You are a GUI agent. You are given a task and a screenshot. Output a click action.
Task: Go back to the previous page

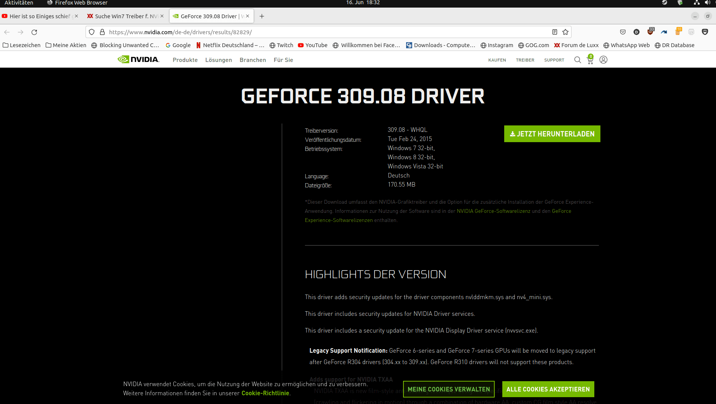[7, 32]
